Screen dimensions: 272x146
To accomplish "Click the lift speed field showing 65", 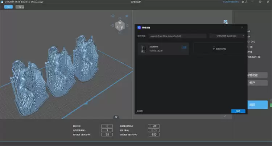I will pyautogui.click(x=107, y=134).
